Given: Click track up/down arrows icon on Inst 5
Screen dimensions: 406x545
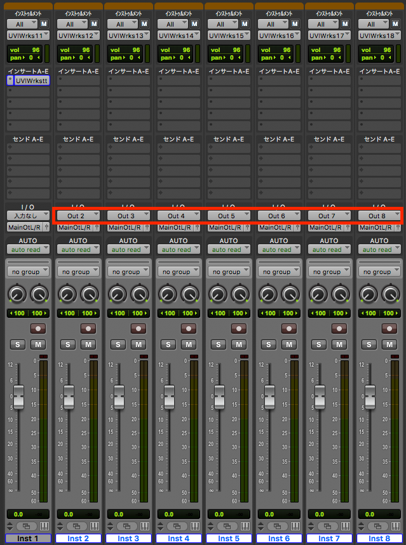Looking at the screenshot, I should (x=210, y=526).
